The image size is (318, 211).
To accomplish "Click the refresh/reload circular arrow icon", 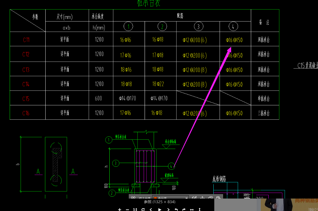I will point(143,209).
